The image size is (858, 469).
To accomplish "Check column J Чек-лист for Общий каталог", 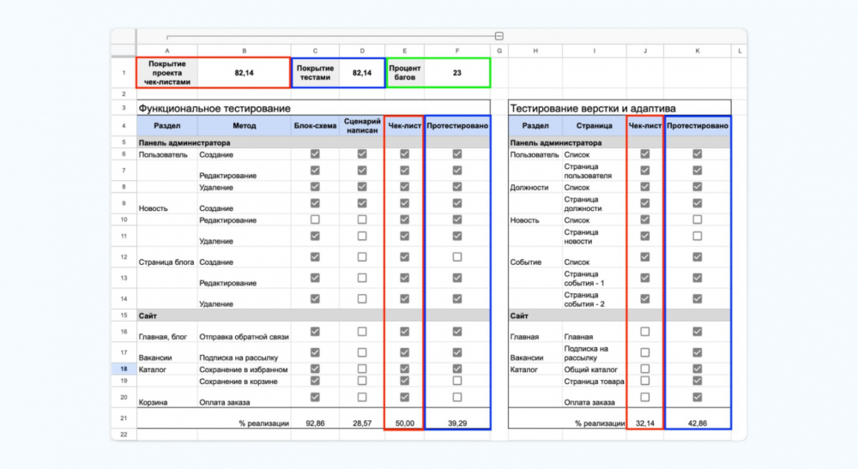I will click(x=645, y=369).
